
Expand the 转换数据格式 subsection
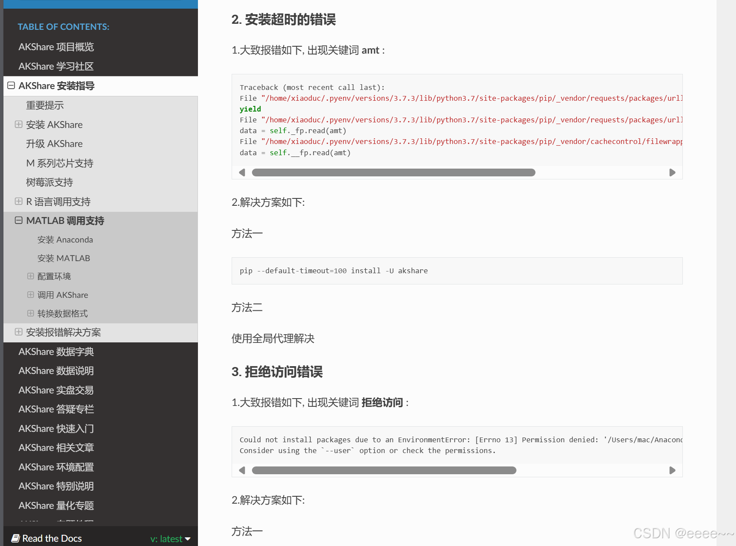[x=31, y=313]
